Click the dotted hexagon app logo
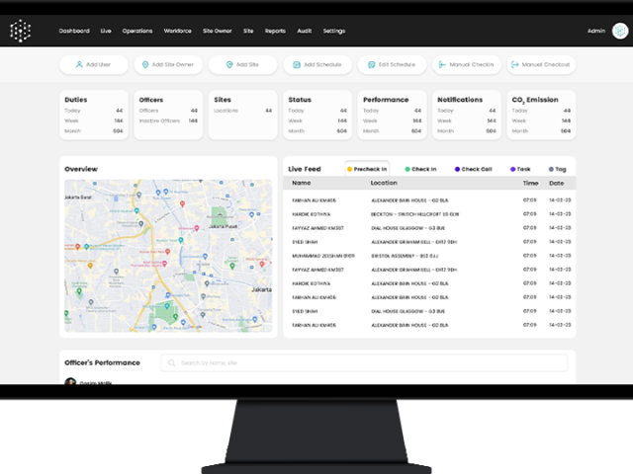This screenshot has width=633, height=474. tap(21, 31)
